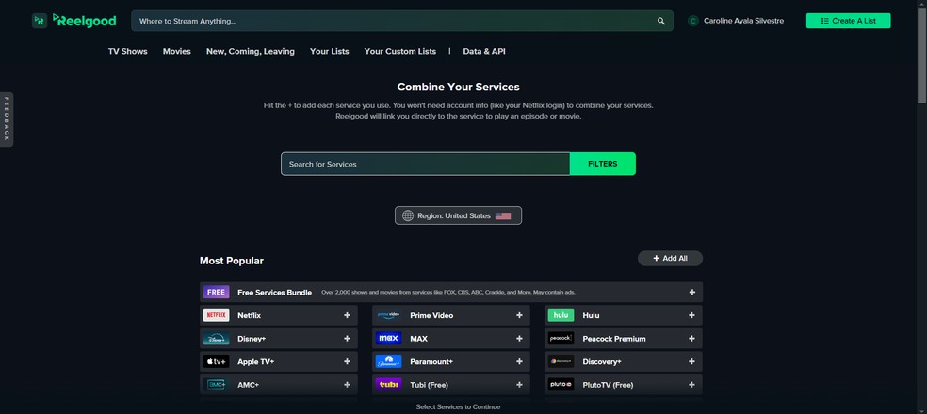Click the globe icon in region selector
927x414 pixels.
(408, 215)
